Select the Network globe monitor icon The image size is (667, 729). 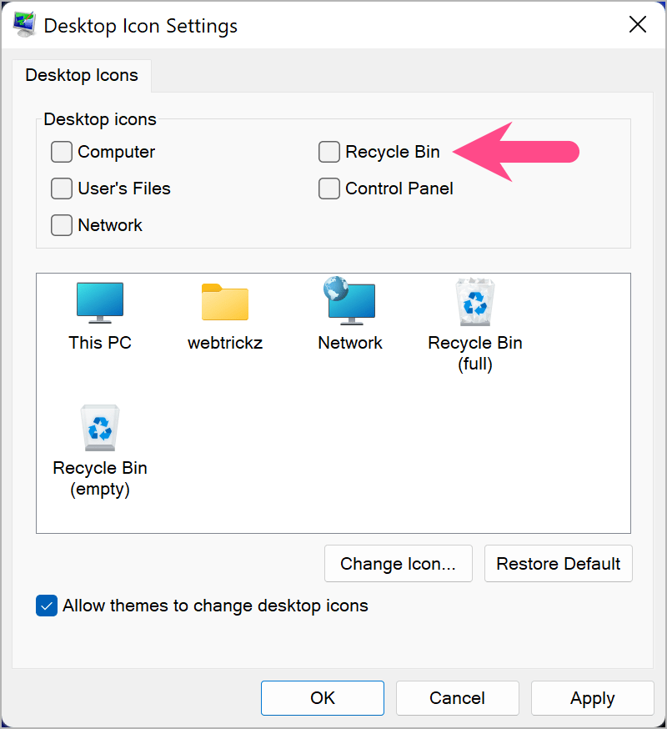point(350,300)
